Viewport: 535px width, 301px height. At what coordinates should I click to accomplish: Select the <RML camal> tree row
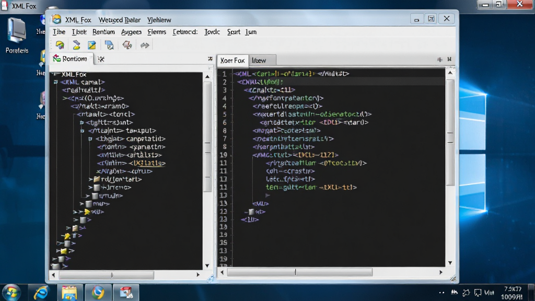[x=83, y=82]
